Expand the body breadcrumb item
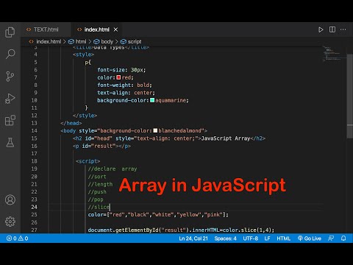The image size is (353, 265). pyautogui.click(x=104, y=41)
